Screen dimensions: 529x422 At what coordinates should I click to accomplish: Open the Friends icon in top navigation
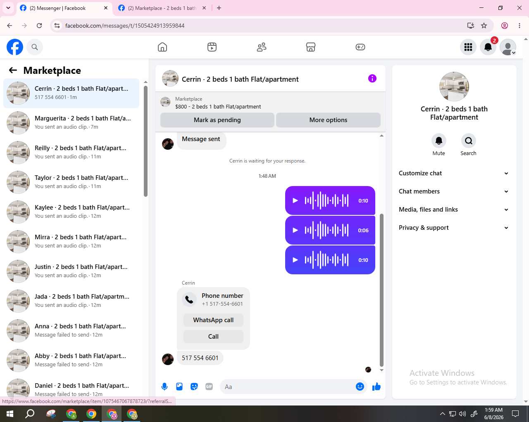[262, 47]
